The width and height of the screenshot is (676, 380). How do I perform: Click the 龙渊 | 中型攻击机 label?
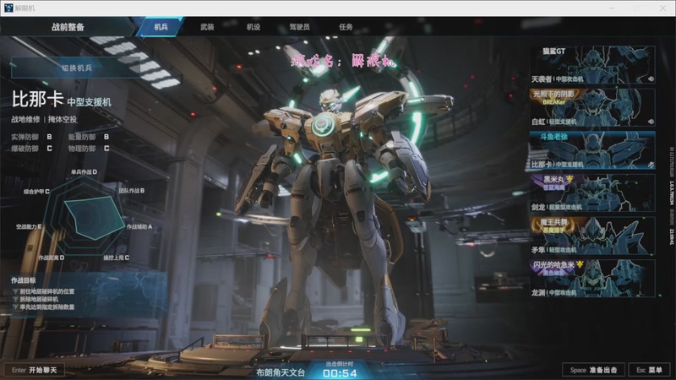coord(554,292)
